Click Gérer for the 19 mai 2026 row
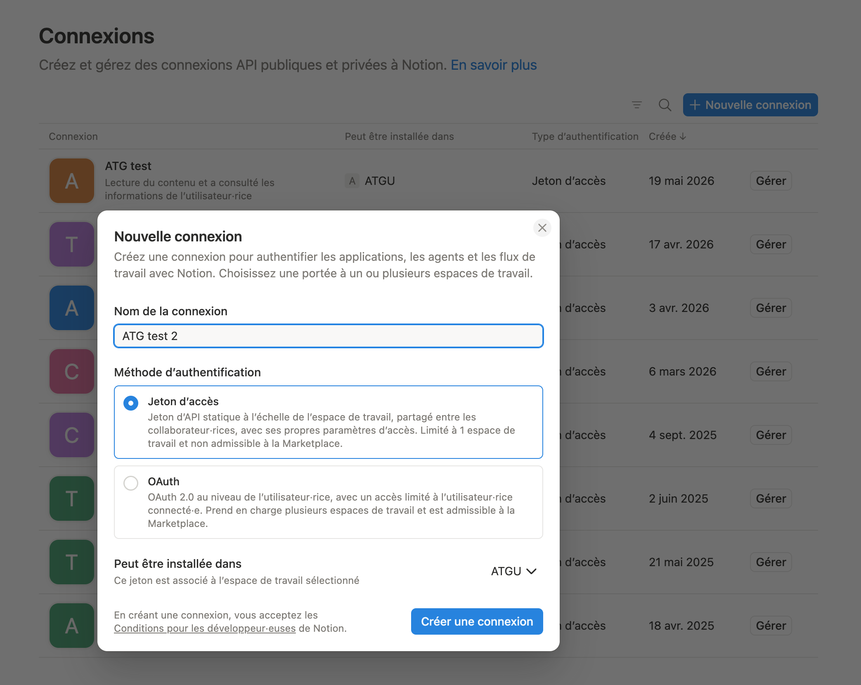 (771, 181)
